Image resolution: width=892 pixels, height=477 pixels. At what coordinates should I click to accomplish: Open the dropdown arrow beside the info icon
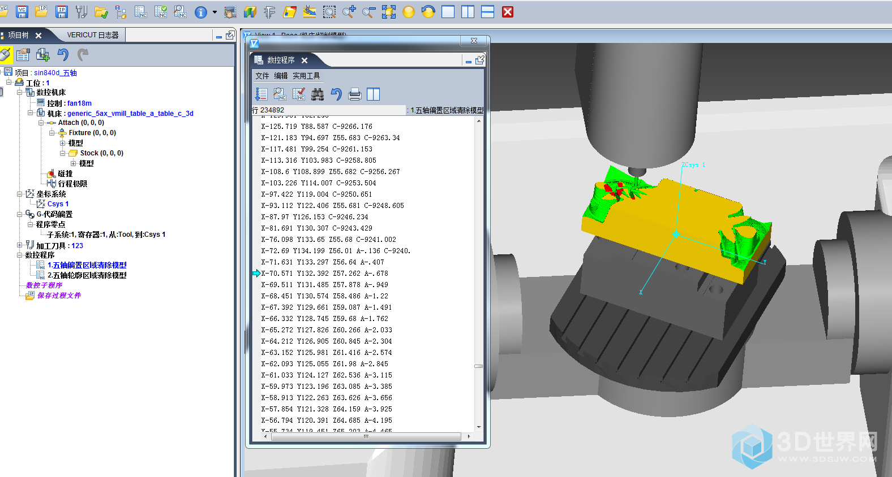point(215,12)
